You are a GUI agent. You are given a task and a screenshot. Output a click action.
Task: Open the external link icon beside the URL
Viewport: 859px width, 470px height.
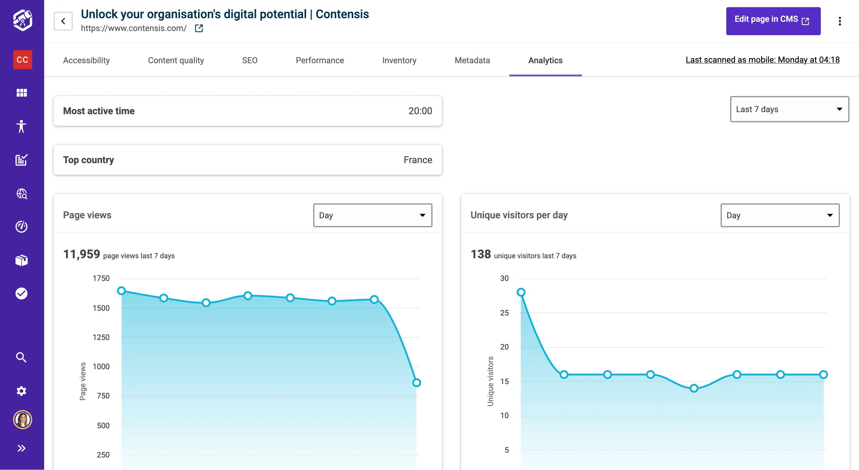(198, 28)
